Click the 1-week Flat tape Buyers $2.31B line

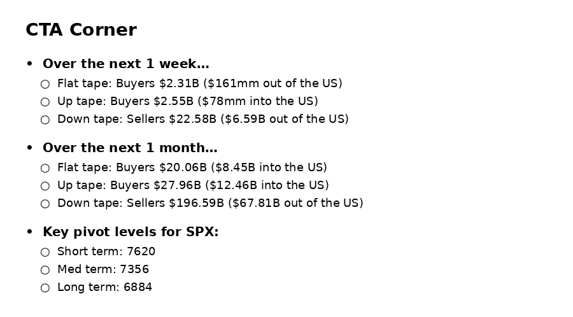tap(199, 83)
